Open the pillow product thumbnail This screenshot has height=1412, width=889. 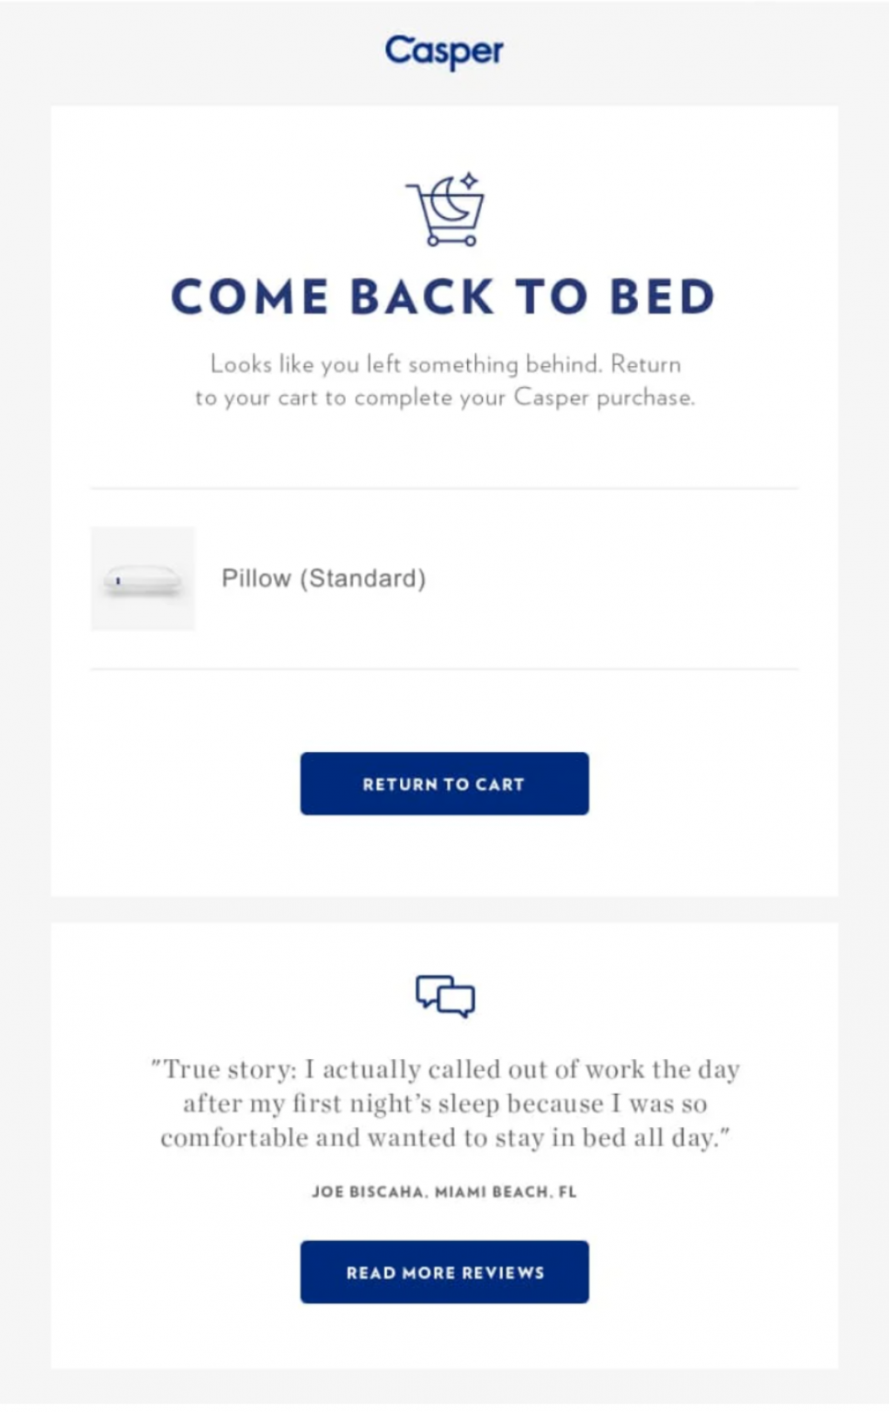pos(142,578)
